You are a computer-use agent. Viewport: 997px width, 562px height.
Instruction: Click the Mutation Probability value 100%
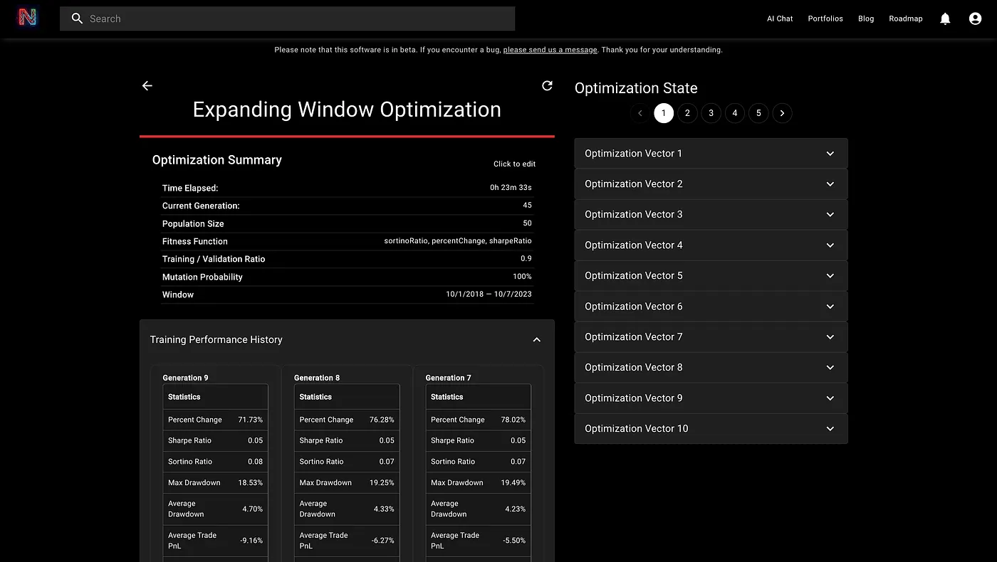tap(522, 276)
